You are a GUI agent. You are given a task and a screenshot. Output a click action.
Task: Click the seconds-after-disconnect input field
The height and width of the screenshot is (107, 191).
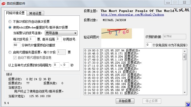point(59,39)
